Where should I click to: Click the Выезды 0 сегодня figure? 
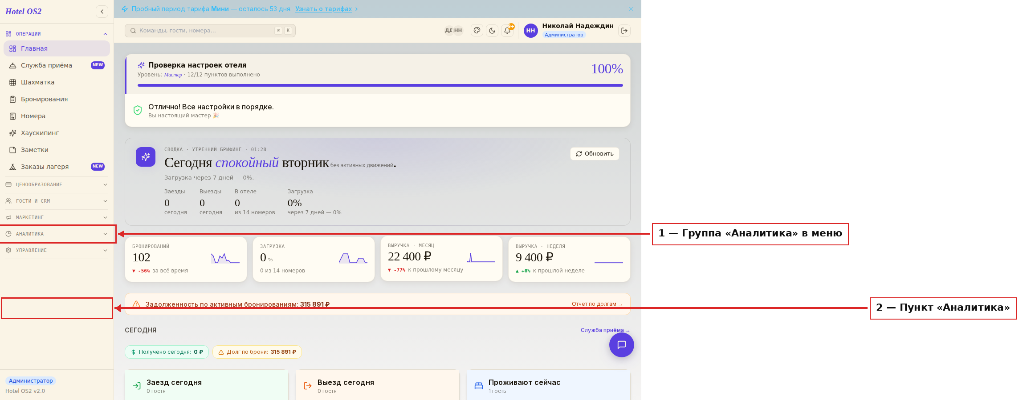point(211,202)
